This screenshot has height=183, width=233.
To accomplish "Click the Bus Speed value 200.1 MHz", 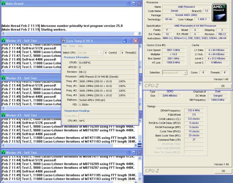I will [x=173, y=58].
